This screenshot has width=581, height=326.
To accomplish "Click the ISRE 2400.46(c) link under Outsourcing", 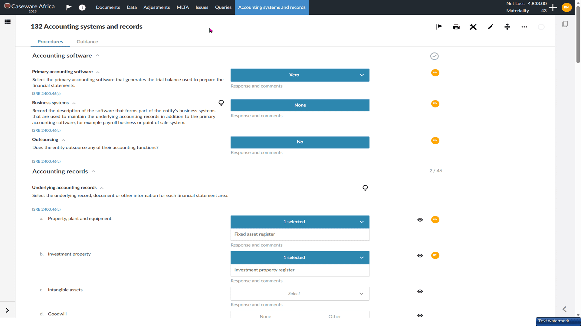I will click(x=46, y=161).
